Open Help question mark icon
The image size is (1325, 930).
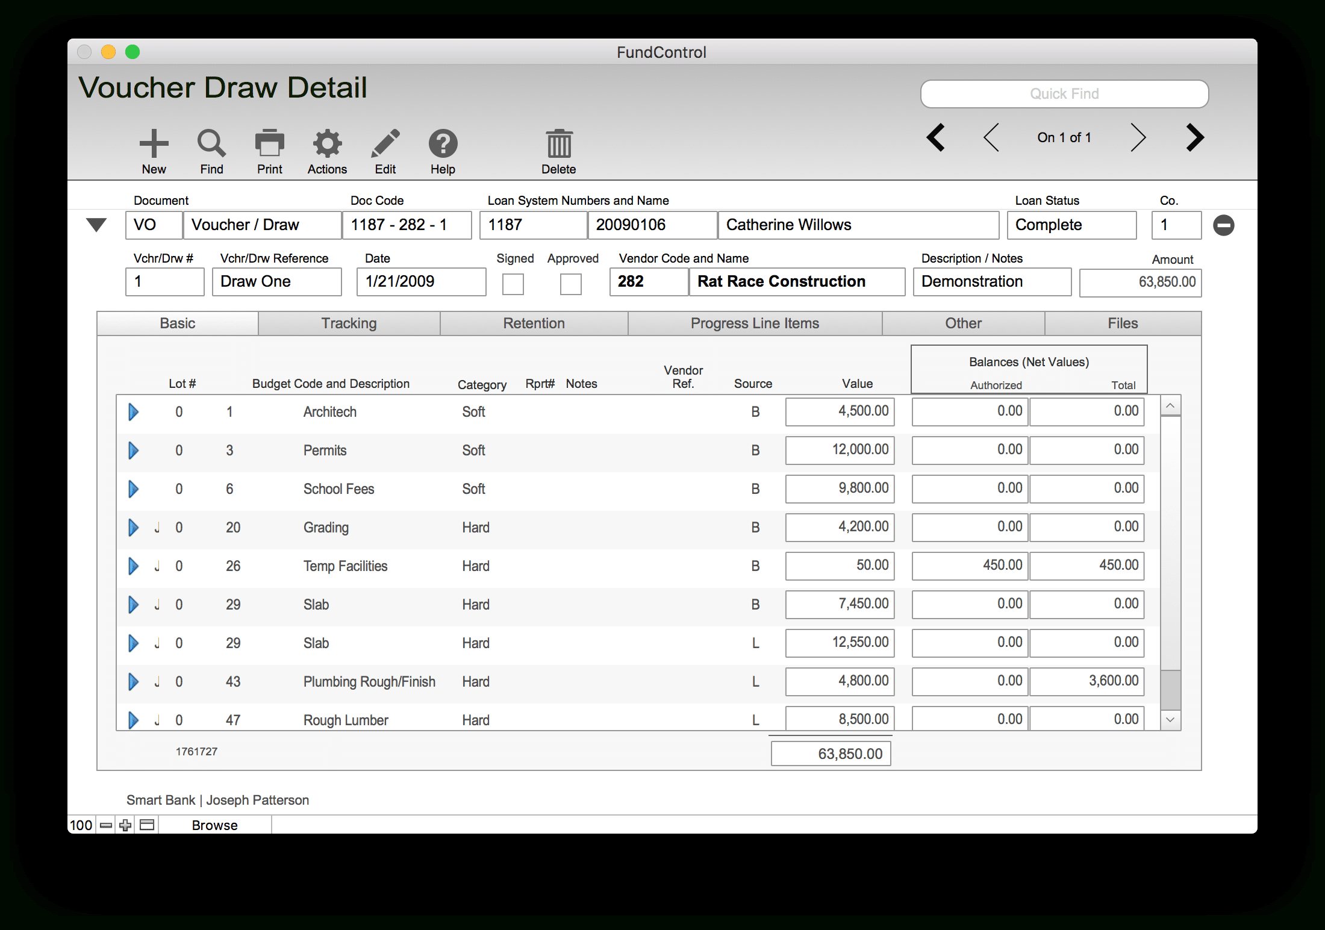pos(443,143)
